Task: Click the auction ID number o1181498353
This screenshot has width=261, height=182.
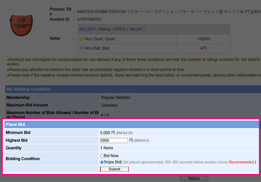Action: (89, 19)
